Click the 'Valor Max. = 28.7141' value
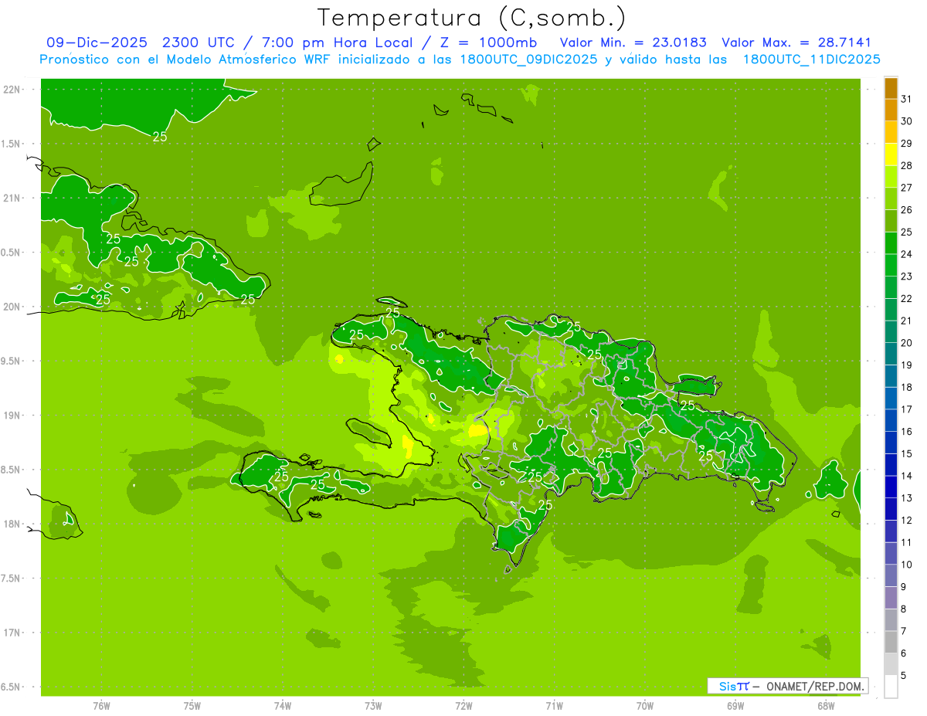The width and height of the screenshot is (927, 716). 796,42
